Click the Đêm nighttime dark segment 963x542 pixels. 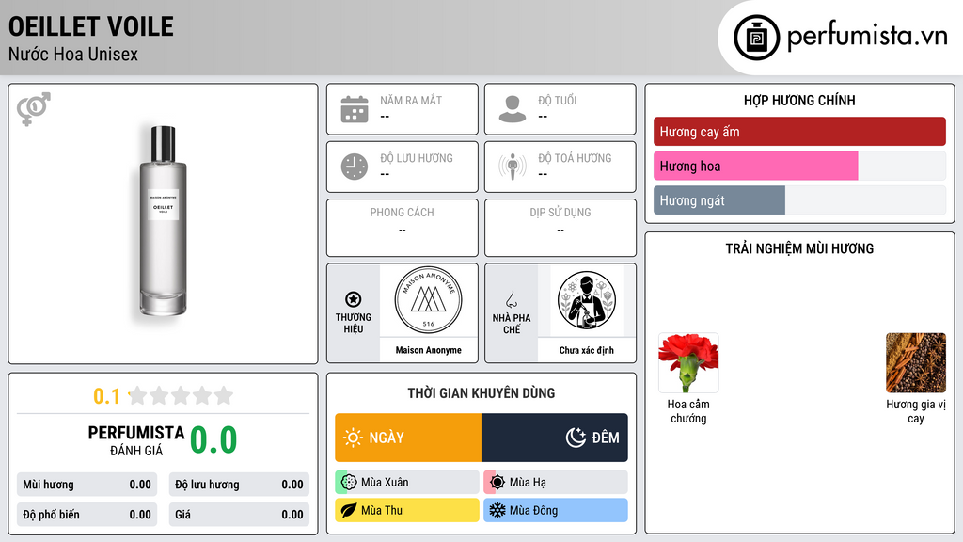[555, 438]
